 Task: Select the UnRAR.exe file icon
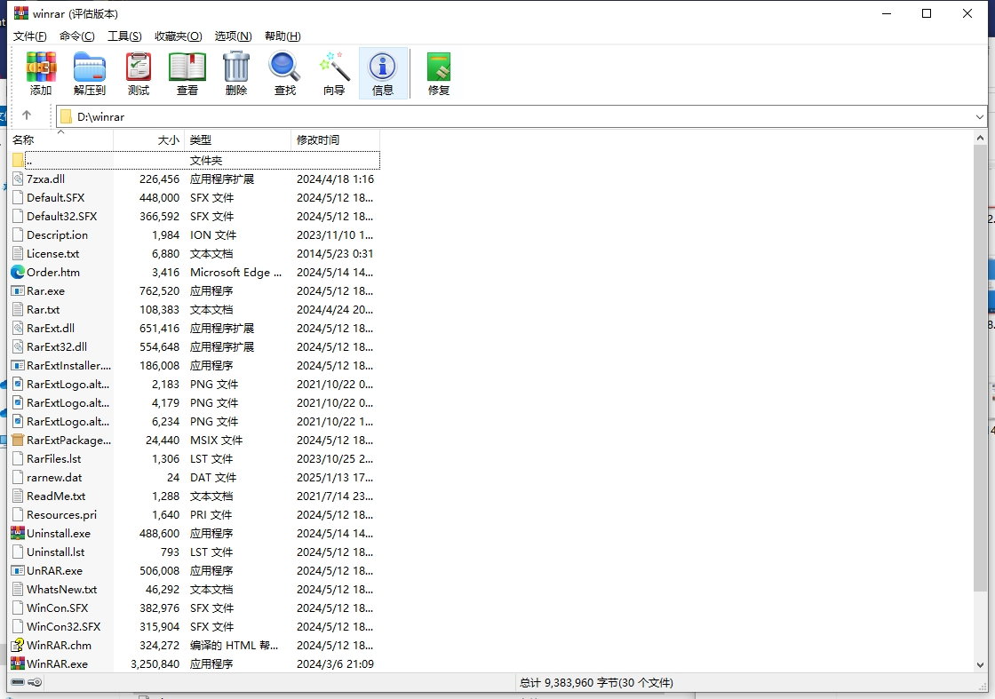click(18, 571)
